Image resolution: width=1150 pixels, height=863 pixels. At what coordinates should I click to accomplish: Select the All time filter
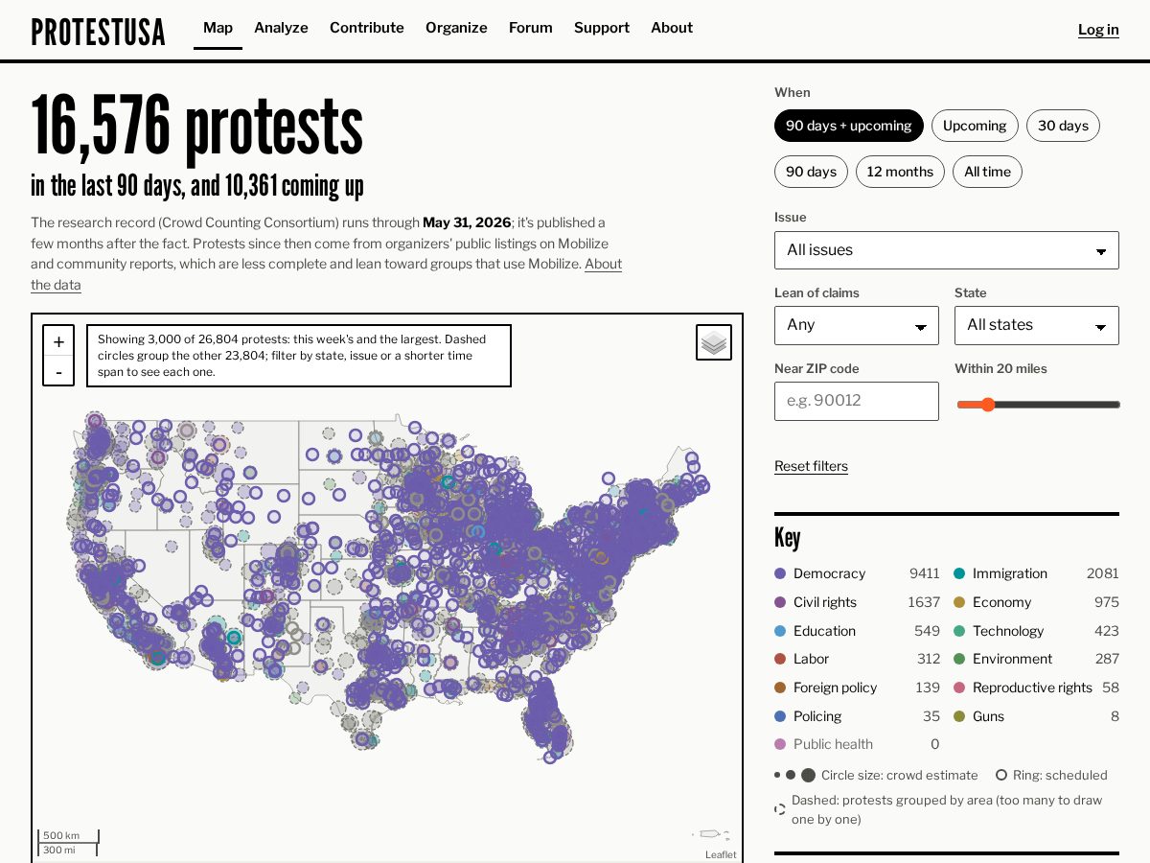987,172
